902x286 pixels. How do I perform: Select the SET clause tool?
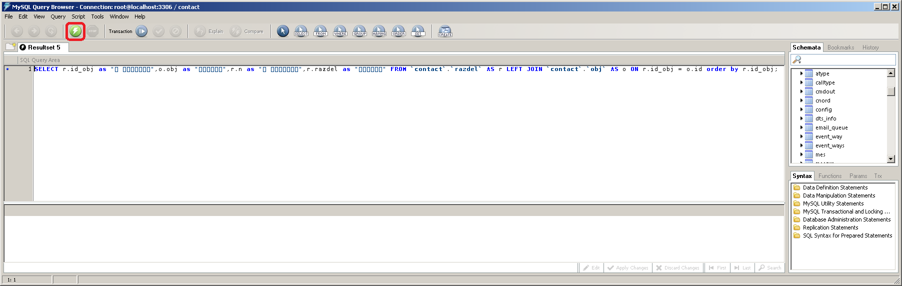(418, 31)
